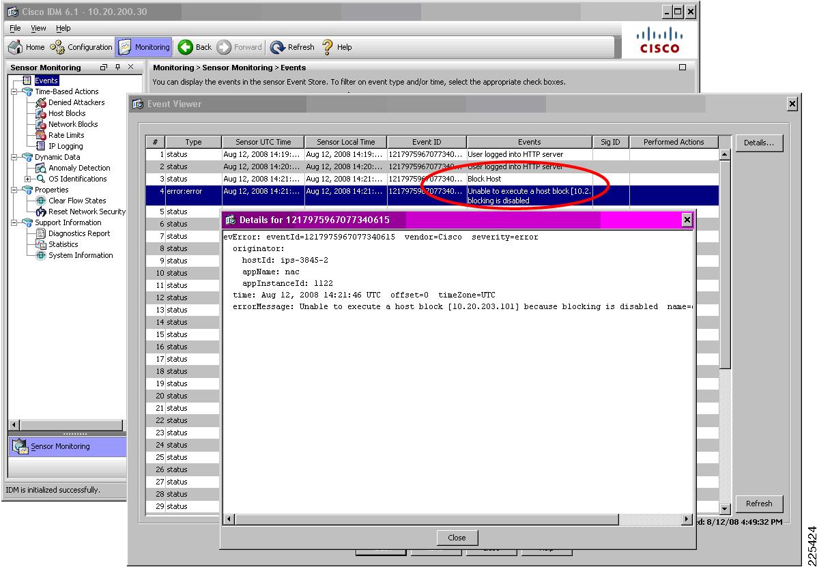Click Close in the Details dialog

(x=457, y=538)
